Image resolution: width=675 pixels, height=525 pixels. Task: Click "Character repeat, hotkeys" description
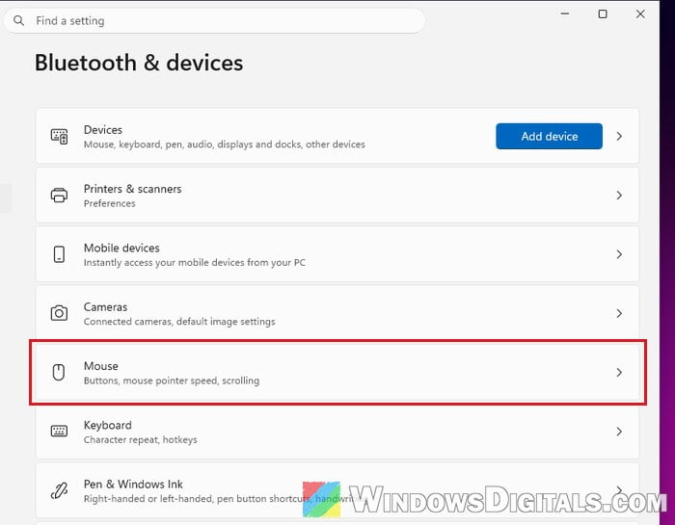(x=141, y=439)
